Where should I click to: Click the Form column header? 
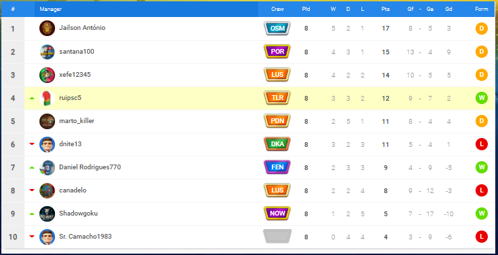tap(482, 10)
